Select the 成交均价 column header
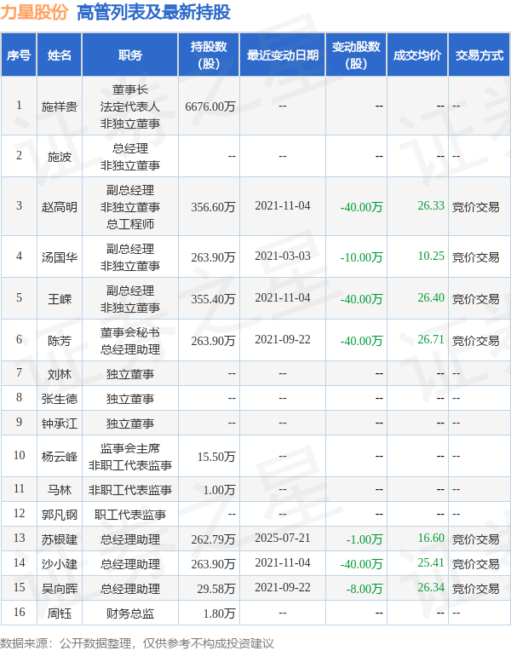The width and height of the screenshot is (511, 651). [417, 55]
